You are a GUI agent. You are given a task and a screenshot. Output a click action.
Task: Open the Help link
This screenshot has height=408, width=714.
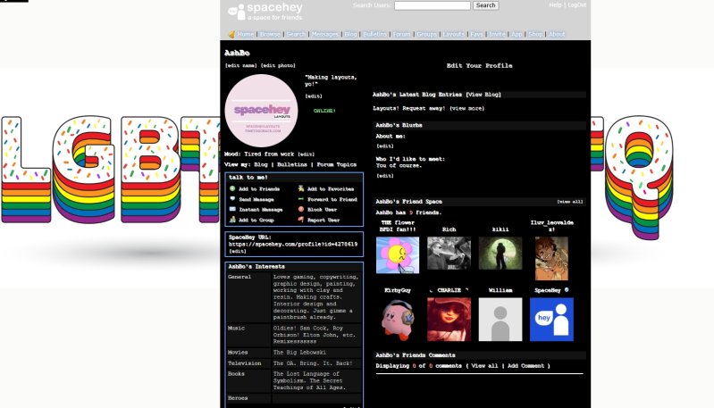[555, 4]
